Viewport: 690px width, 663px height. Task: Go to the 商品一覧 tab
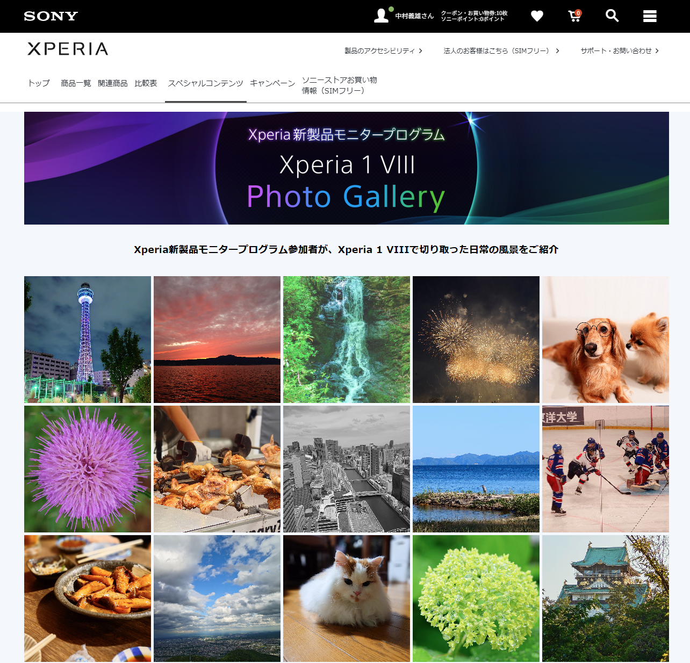click(76, 83)
